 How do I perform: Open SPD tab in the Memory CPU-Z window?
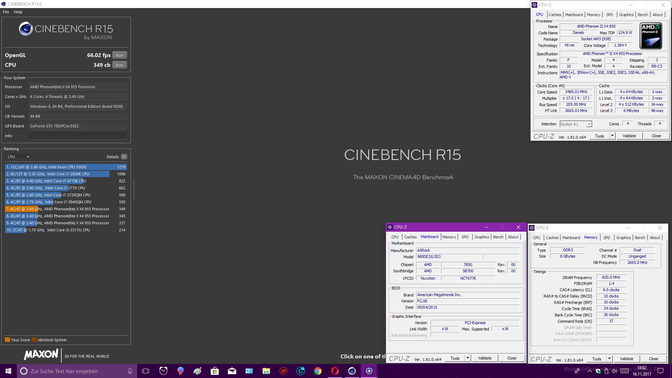(607, 238)
